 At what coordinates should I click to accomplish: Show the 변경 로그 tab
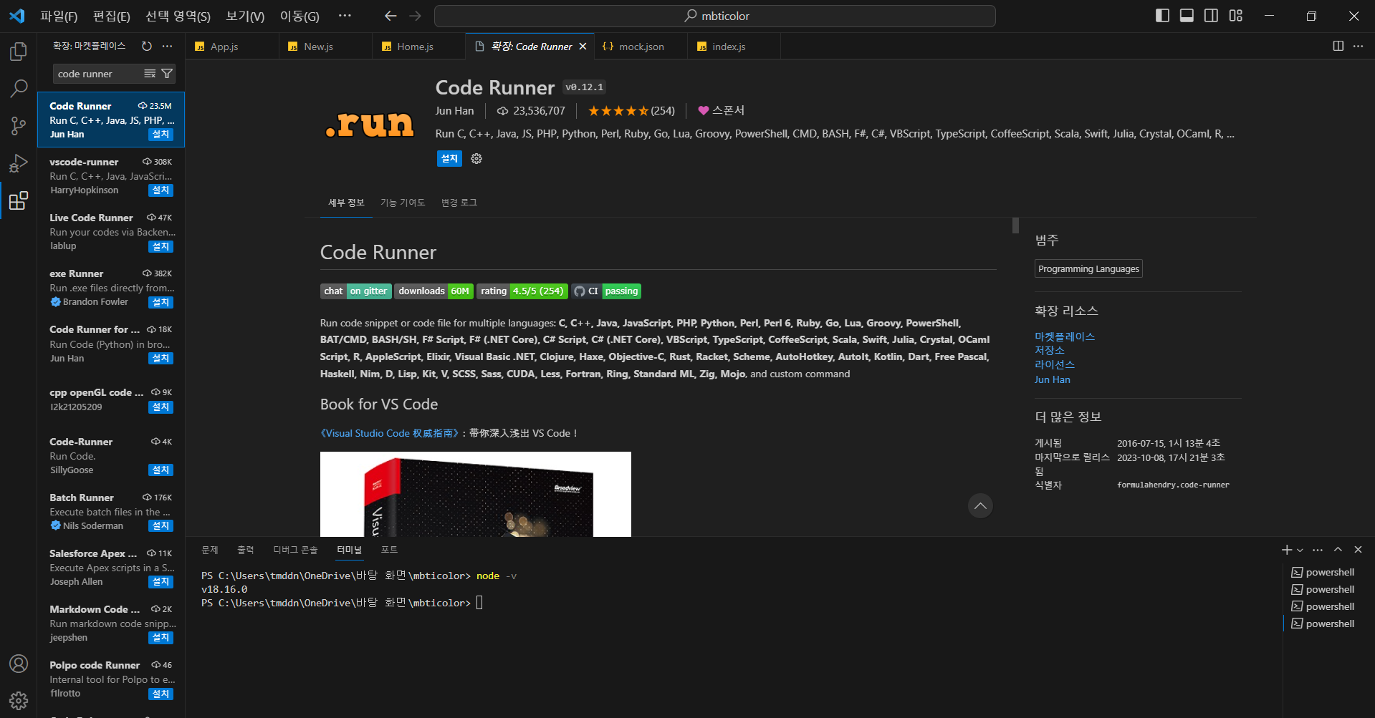coord(459,203)
